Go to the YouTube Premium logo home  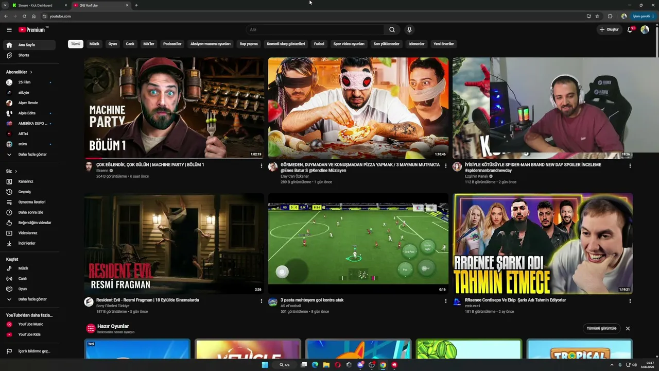(x=32, y=30)
